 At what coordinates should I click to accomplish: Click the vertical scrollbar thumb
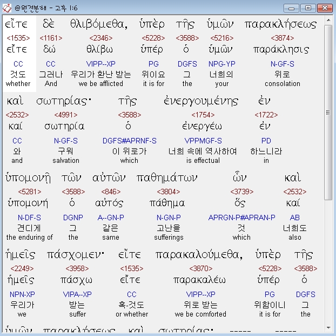click(328, 113)
